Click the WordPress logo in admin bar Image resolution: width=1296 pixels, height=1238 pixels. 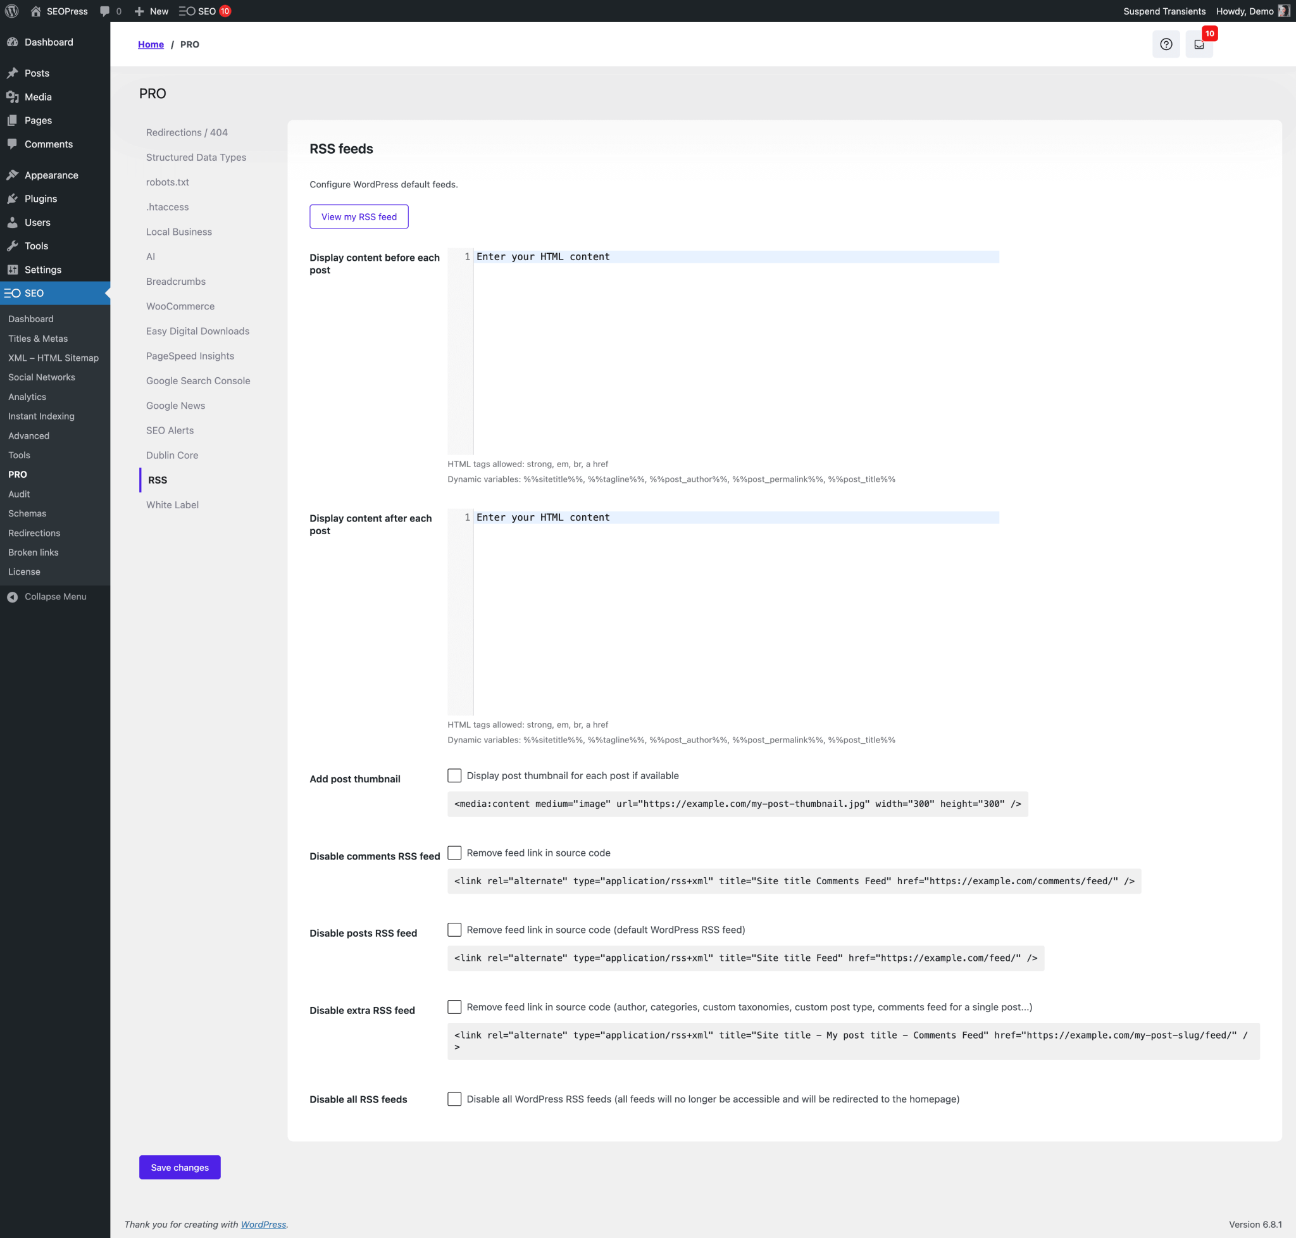click(x=12, y=11)
